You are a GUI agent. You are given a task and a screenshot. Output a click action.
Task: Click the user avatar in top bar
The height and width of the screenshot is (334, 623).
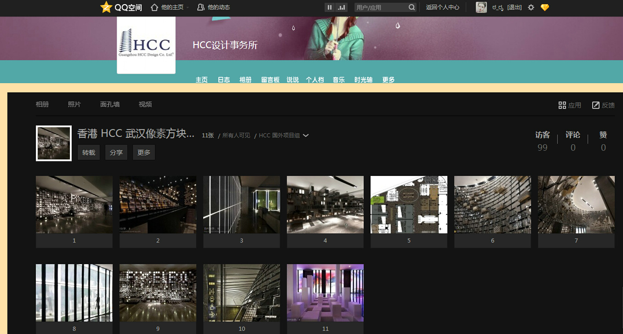481,7
